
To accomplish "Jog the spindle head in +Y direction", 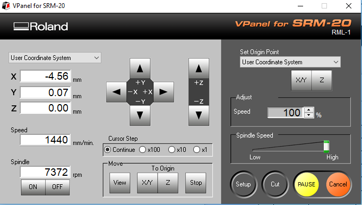I will click(140, 69).
